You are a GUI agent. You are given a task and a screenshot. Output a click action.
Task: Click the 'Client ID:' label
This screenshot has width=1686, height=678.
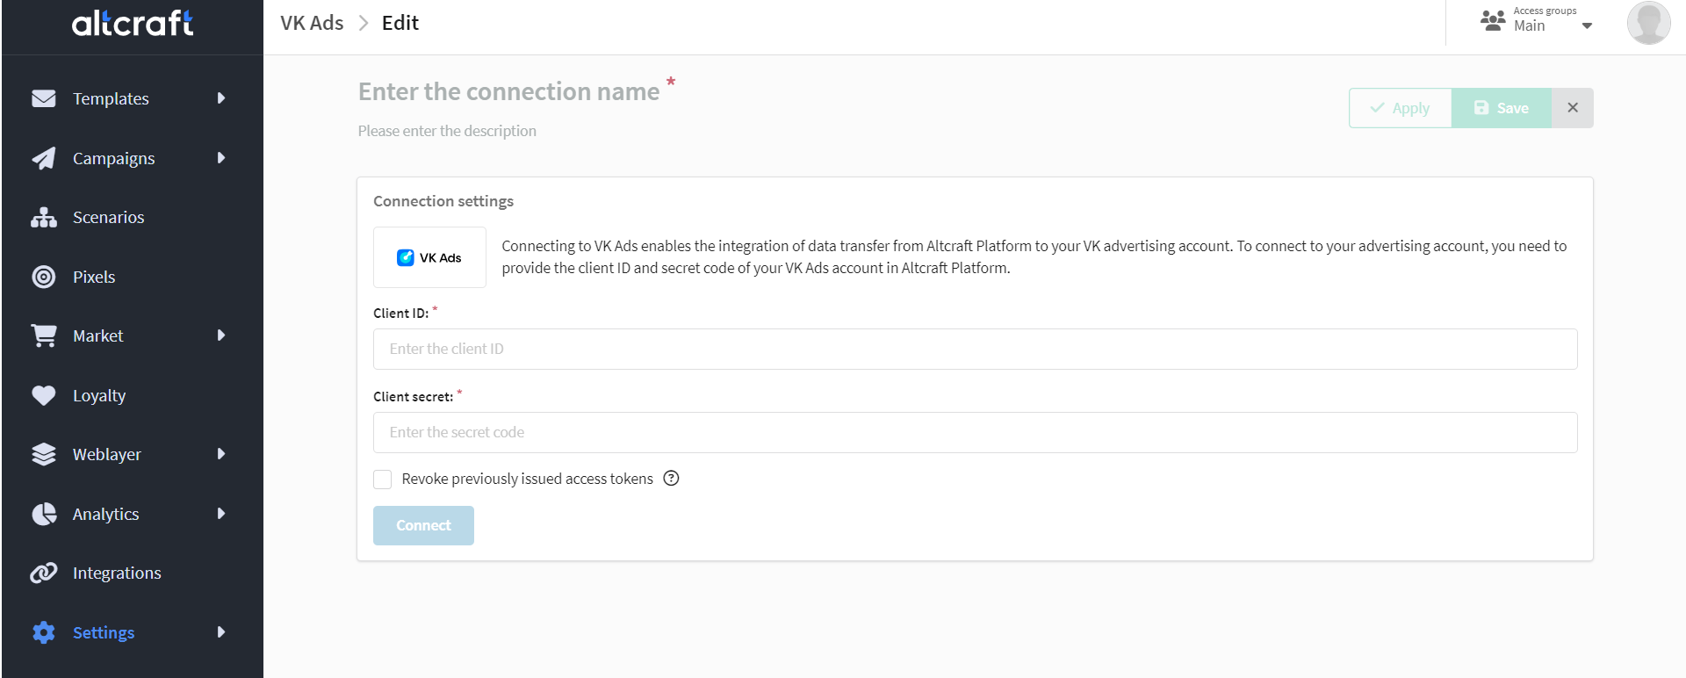click(x=401, y=314)
